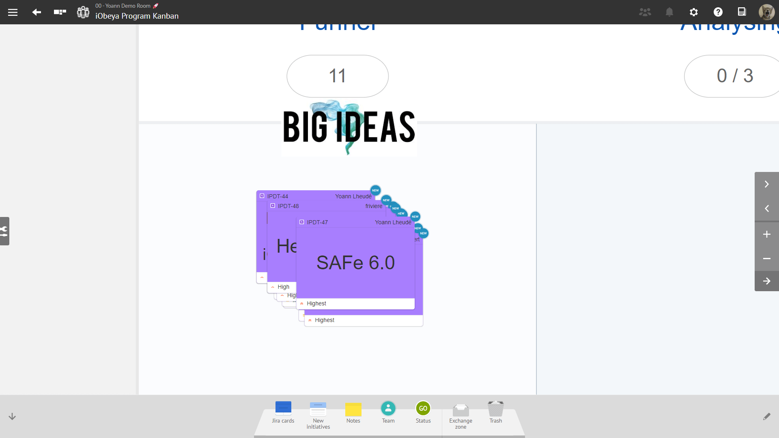Click the NEW badge on IPDT-48 card
Screen dimensions: 779x438
tap(386, 200)
